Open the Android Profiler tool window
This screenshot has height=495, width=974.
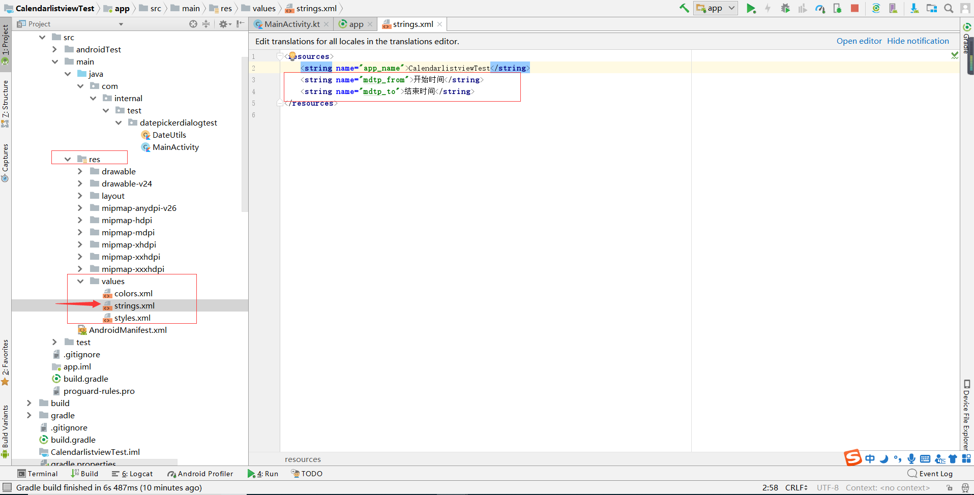pyautogui.click(x=200, y=474)
